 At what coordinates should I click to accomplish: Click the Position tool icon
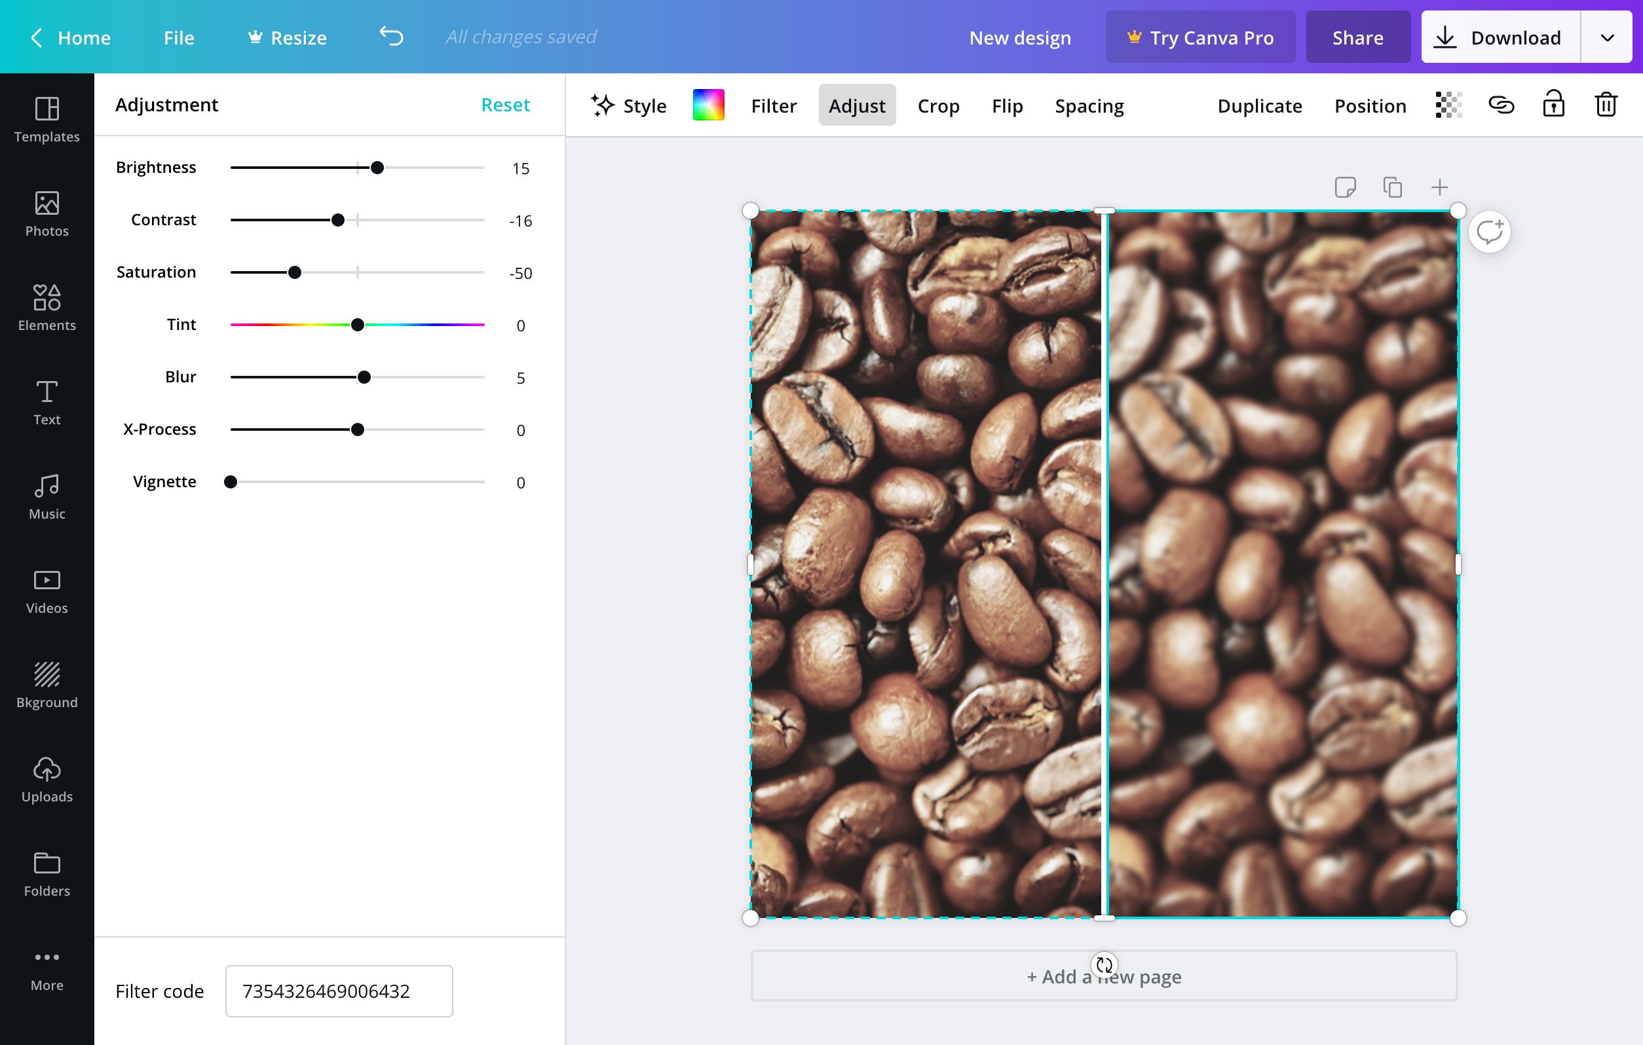1370,104
